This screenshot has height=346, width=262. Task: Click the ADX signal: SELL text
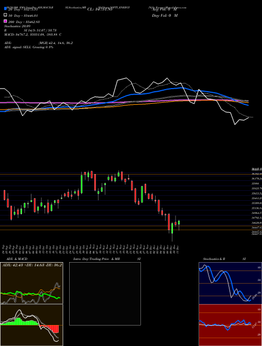pos(29,47)
